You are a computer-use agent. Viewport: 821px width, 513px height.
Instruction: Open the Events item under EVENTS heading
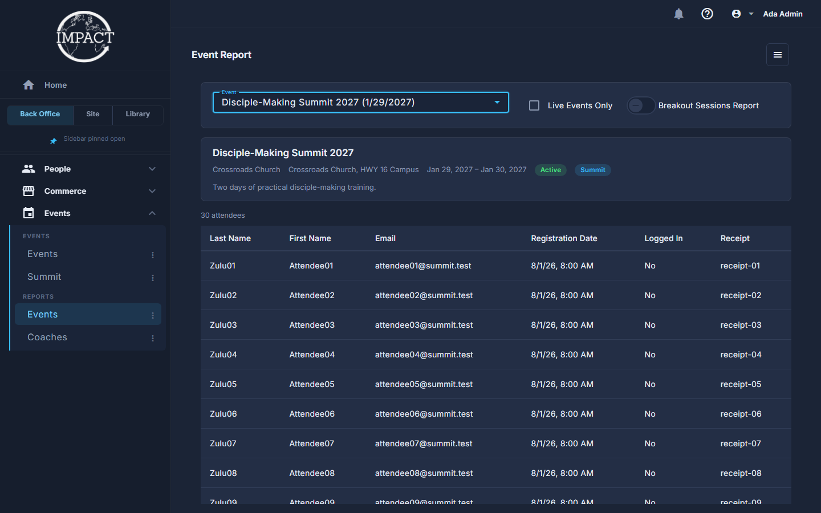pyautogui.click(x=88, y=254)
